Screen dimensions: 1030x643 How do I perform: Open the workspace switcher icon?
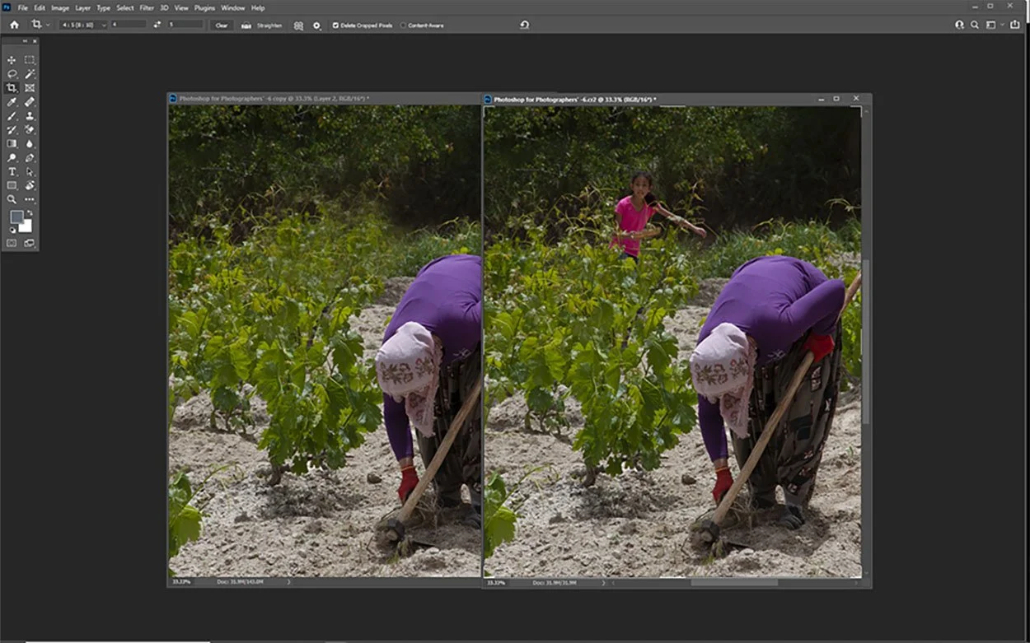[x=992, y=25]
